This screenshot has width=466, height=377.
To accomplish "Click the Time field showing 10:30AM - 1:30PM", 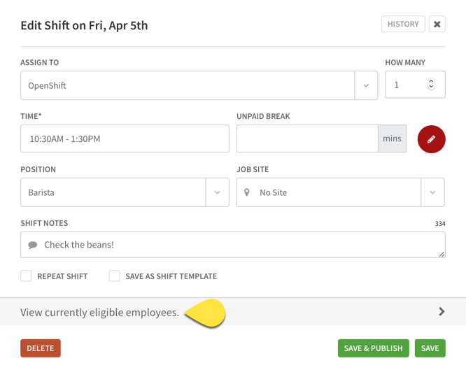I will (x=125, y=138).
